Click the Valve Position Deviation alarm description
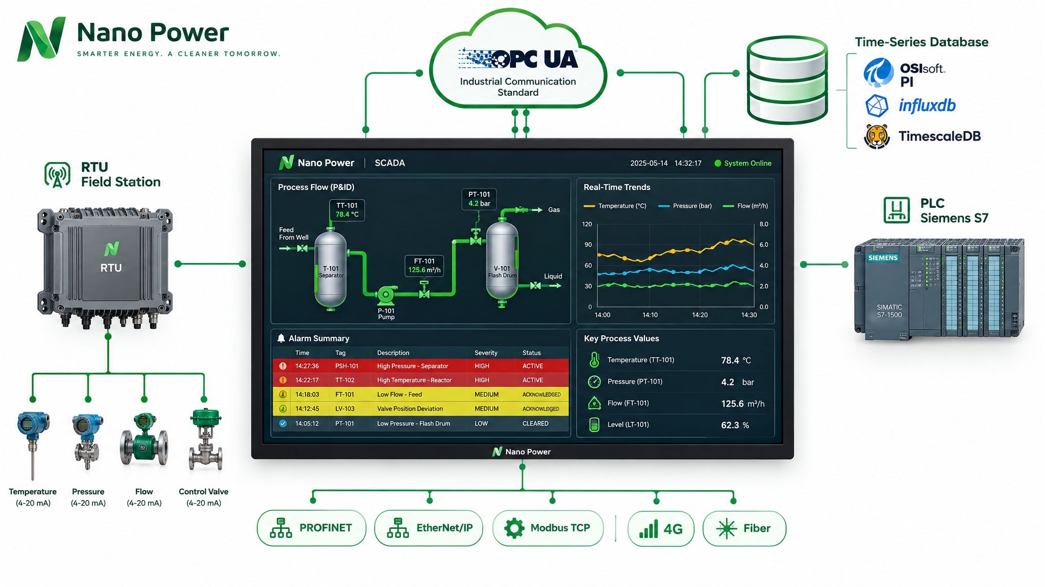Image resolution: width=1045 pixels, height=587 pixels. click(410, 409)
